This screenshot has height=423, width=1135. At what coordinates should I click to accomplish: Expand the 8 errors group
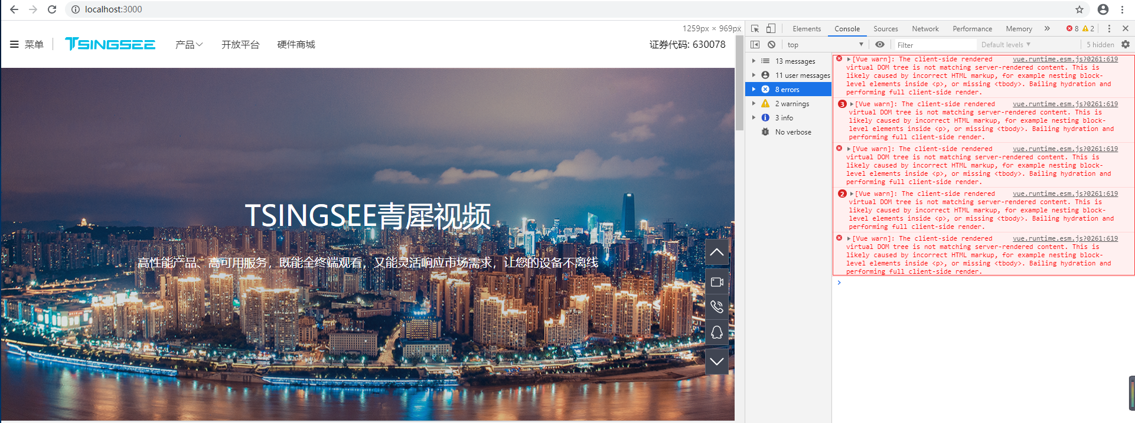click(754, 89)
